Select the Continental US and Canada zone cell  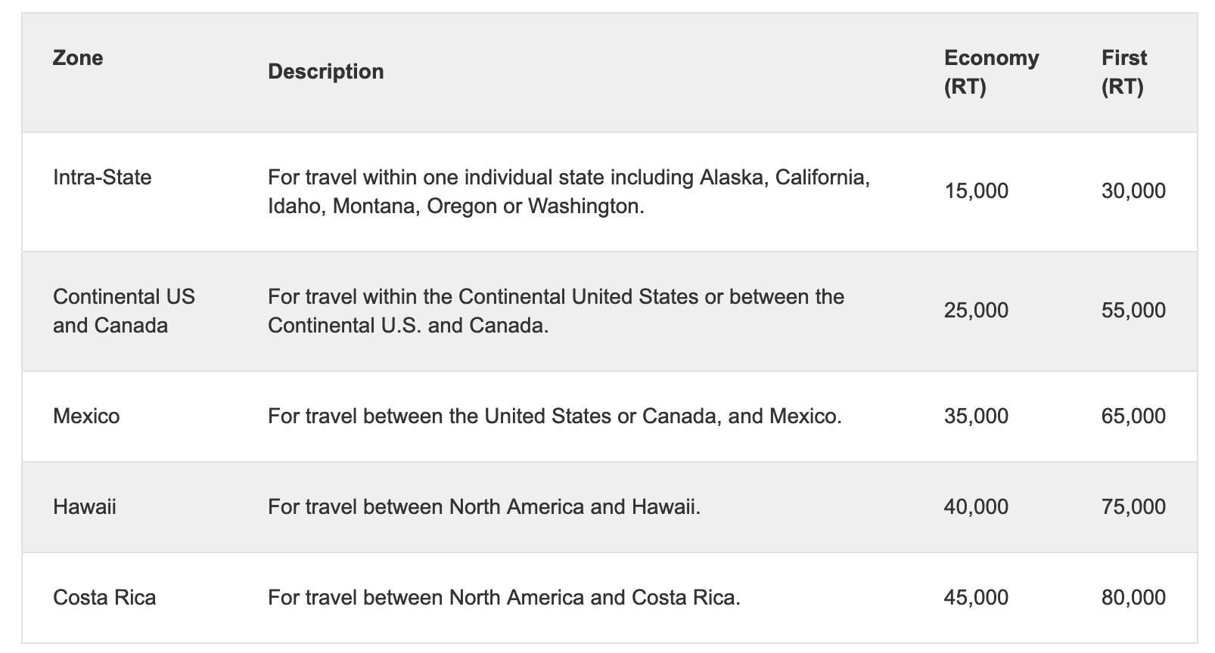[124, 311]
